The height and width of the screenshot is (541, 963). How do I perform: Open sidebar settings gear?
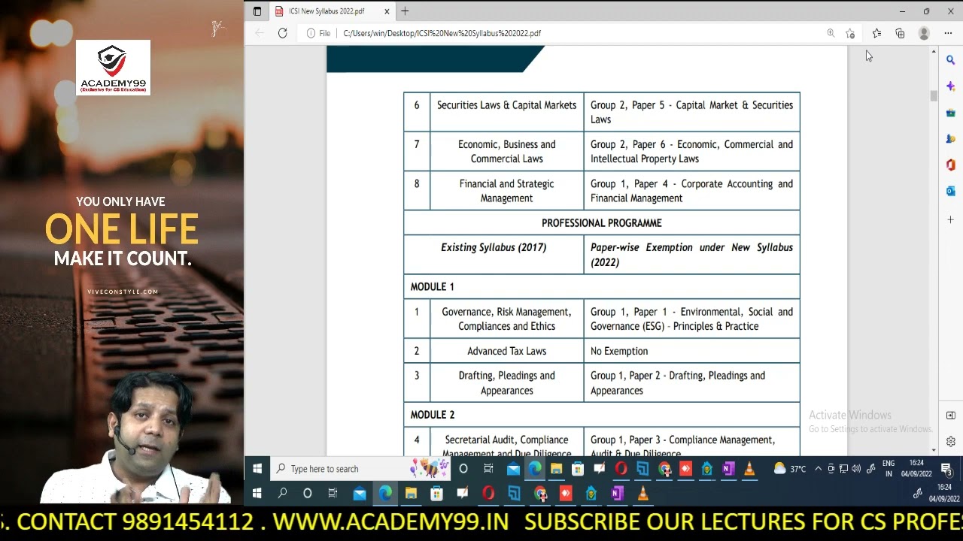(951, 442)
